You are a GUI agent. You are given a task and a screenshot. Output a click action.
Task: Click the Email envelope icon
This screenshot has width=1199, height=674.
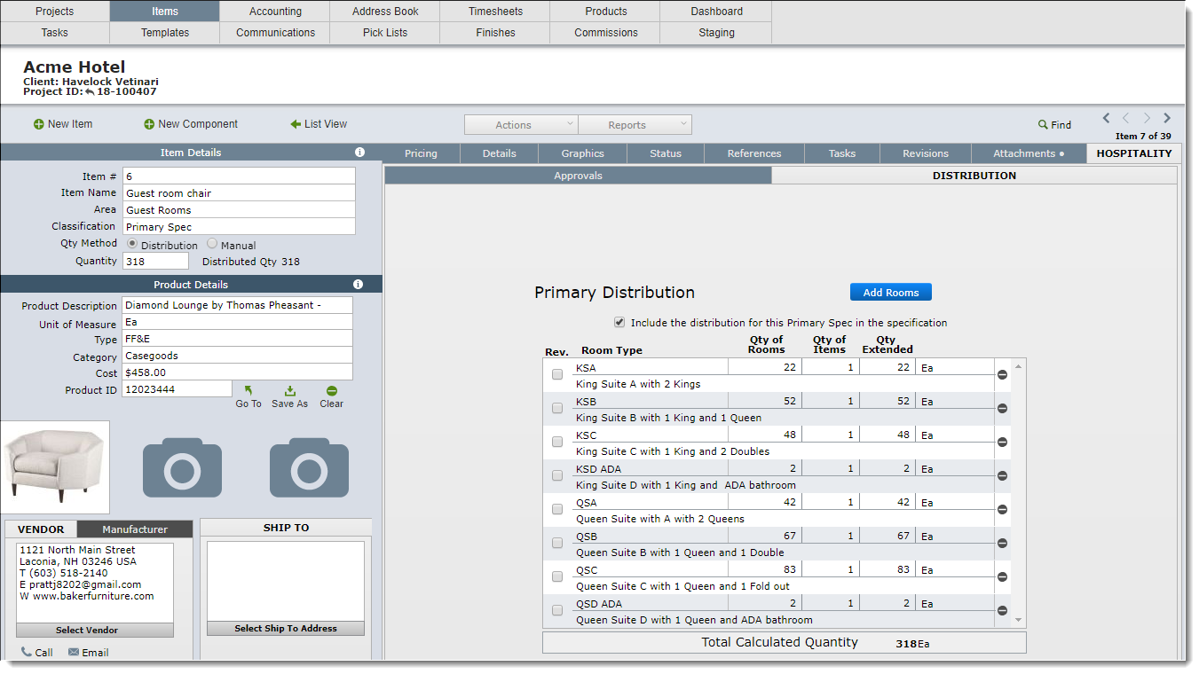click(x=74, y=652)
